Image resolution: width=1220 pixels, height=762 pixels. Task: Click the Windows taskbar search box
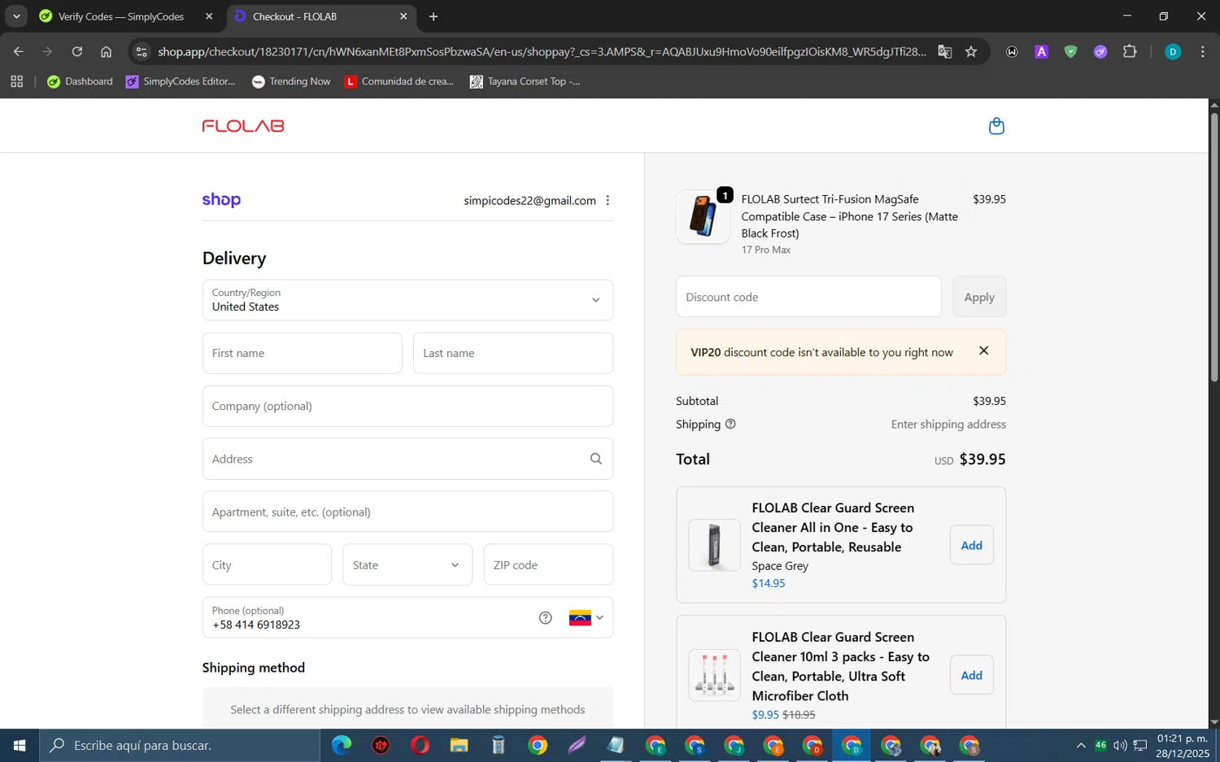coord(179,745)
